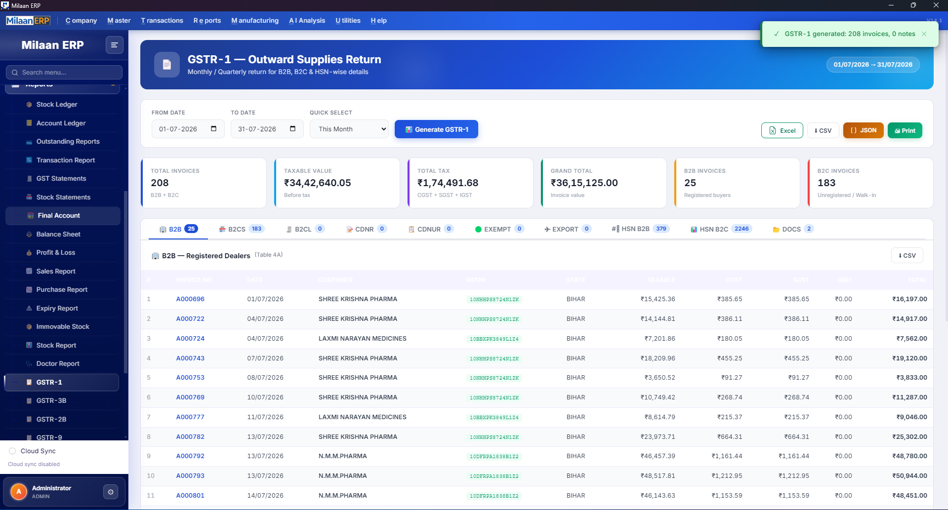Switch to the EXPORT tab
Screen dimensions: 948x510
567,229
